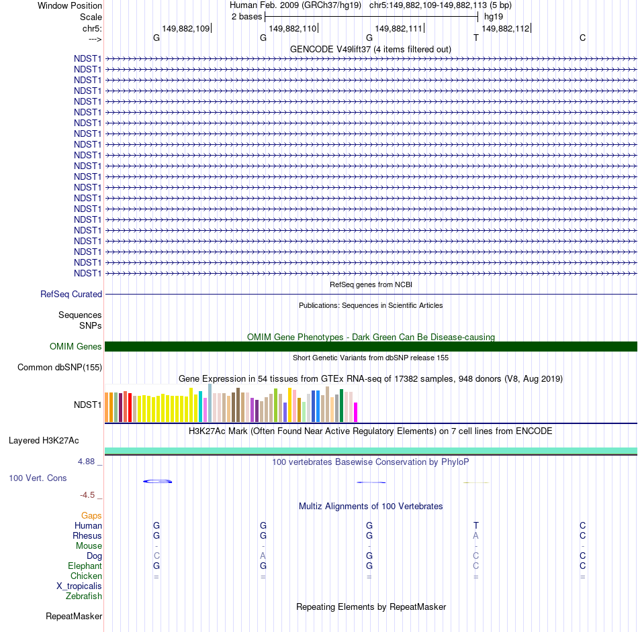Open the 'RefSeq genes from NCBI' track title
The image size is (638, 632).
click(x=371, y=284)
